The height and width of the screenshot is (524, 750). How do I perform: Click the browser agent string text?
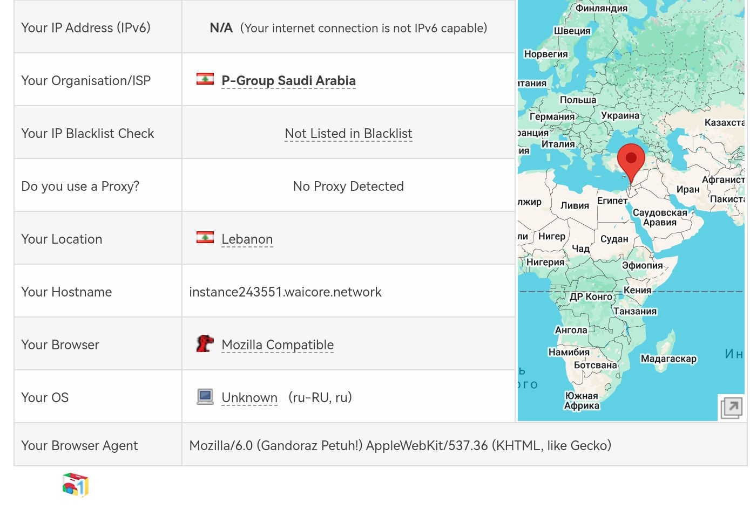point(400,446)
